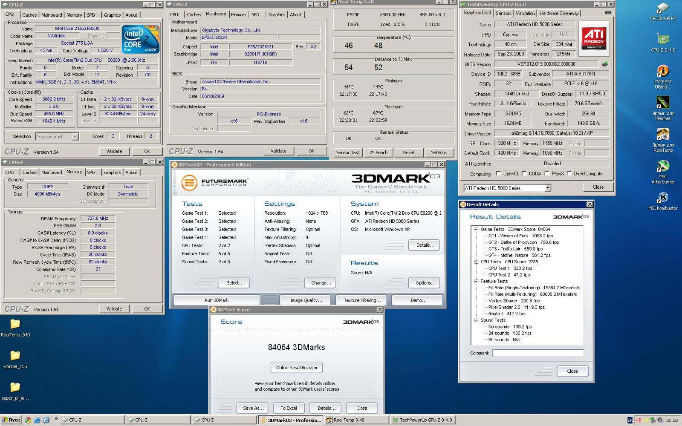Click the green BIOS save chip icon

tap(604, 64)
